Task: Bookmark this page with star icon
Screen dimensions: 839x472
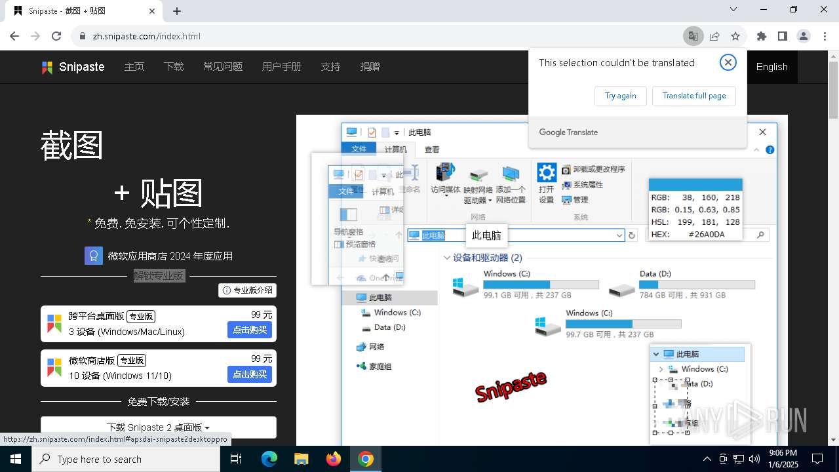Action: [x=735, y=36]
